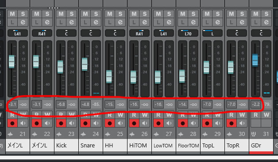Mute the LowTOM channel
Screen dimensions: 278x162
point(158,14)
